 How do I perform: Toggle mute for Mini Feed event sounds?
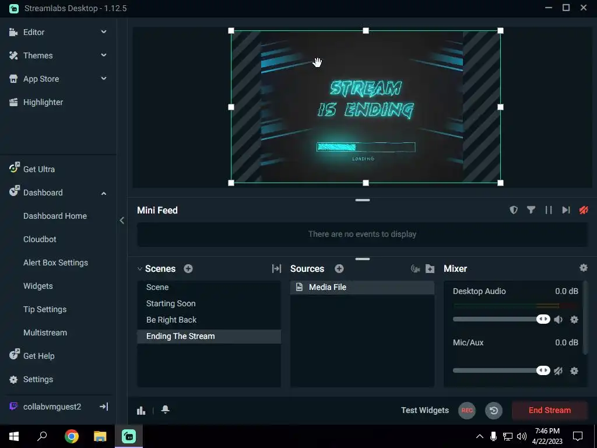(584, 210)
